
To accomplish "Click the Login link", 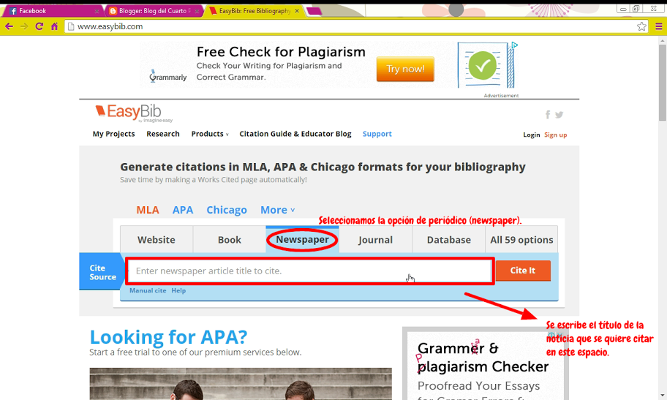I will (531, 135).
